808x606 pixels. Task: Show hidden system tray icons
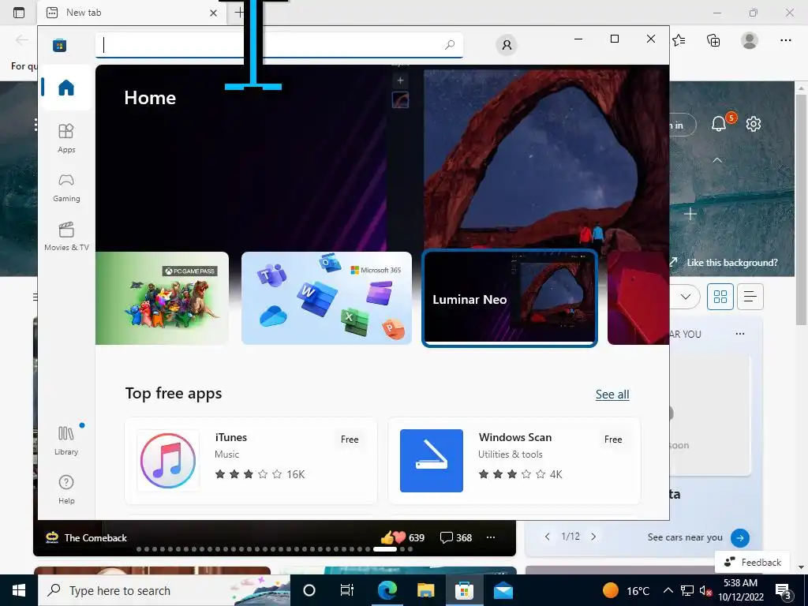668,590
